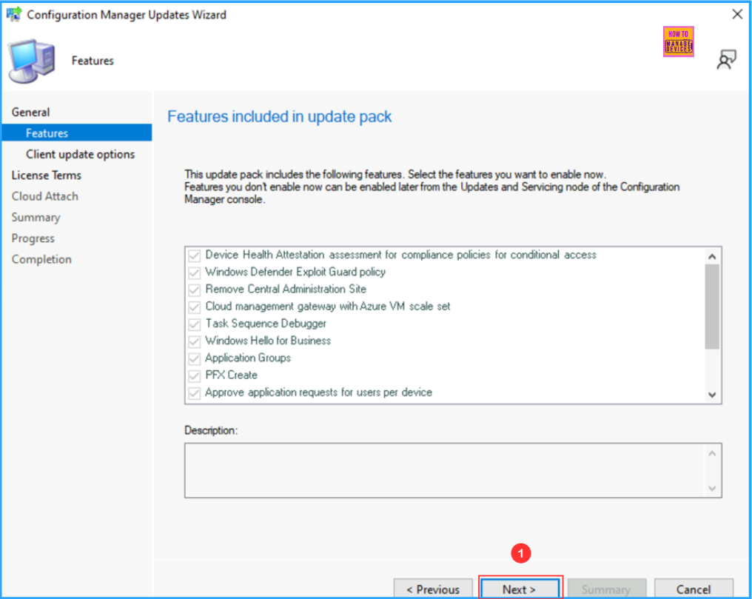Select Completion step in navigation
Image resolution: width=752 pixels, height=599 pixels.
[x=41, y=259]
